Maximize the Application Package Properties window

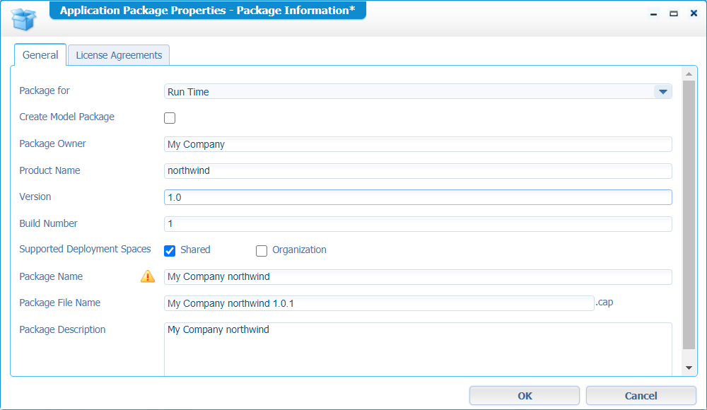(x=674, y=13)
